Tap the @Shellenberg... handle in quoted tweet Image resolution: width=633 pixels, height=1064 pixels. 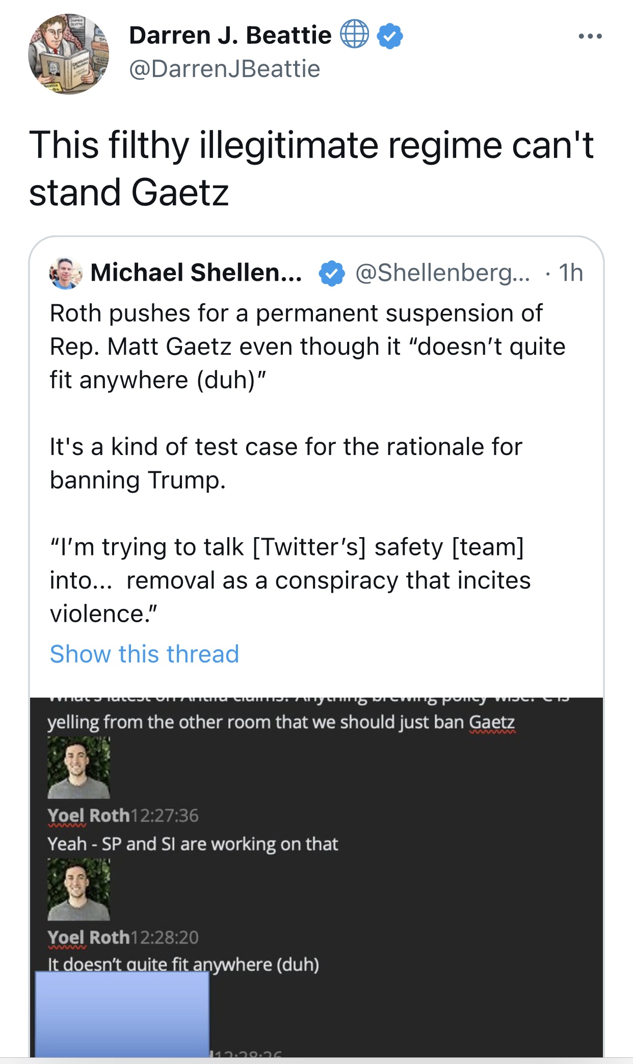click(x=442, y=273)
